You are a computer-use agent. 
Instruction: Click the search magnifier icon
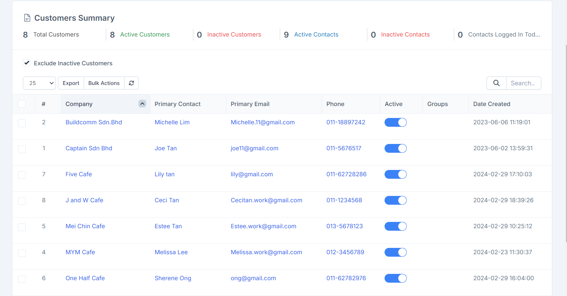coord(496,83)
